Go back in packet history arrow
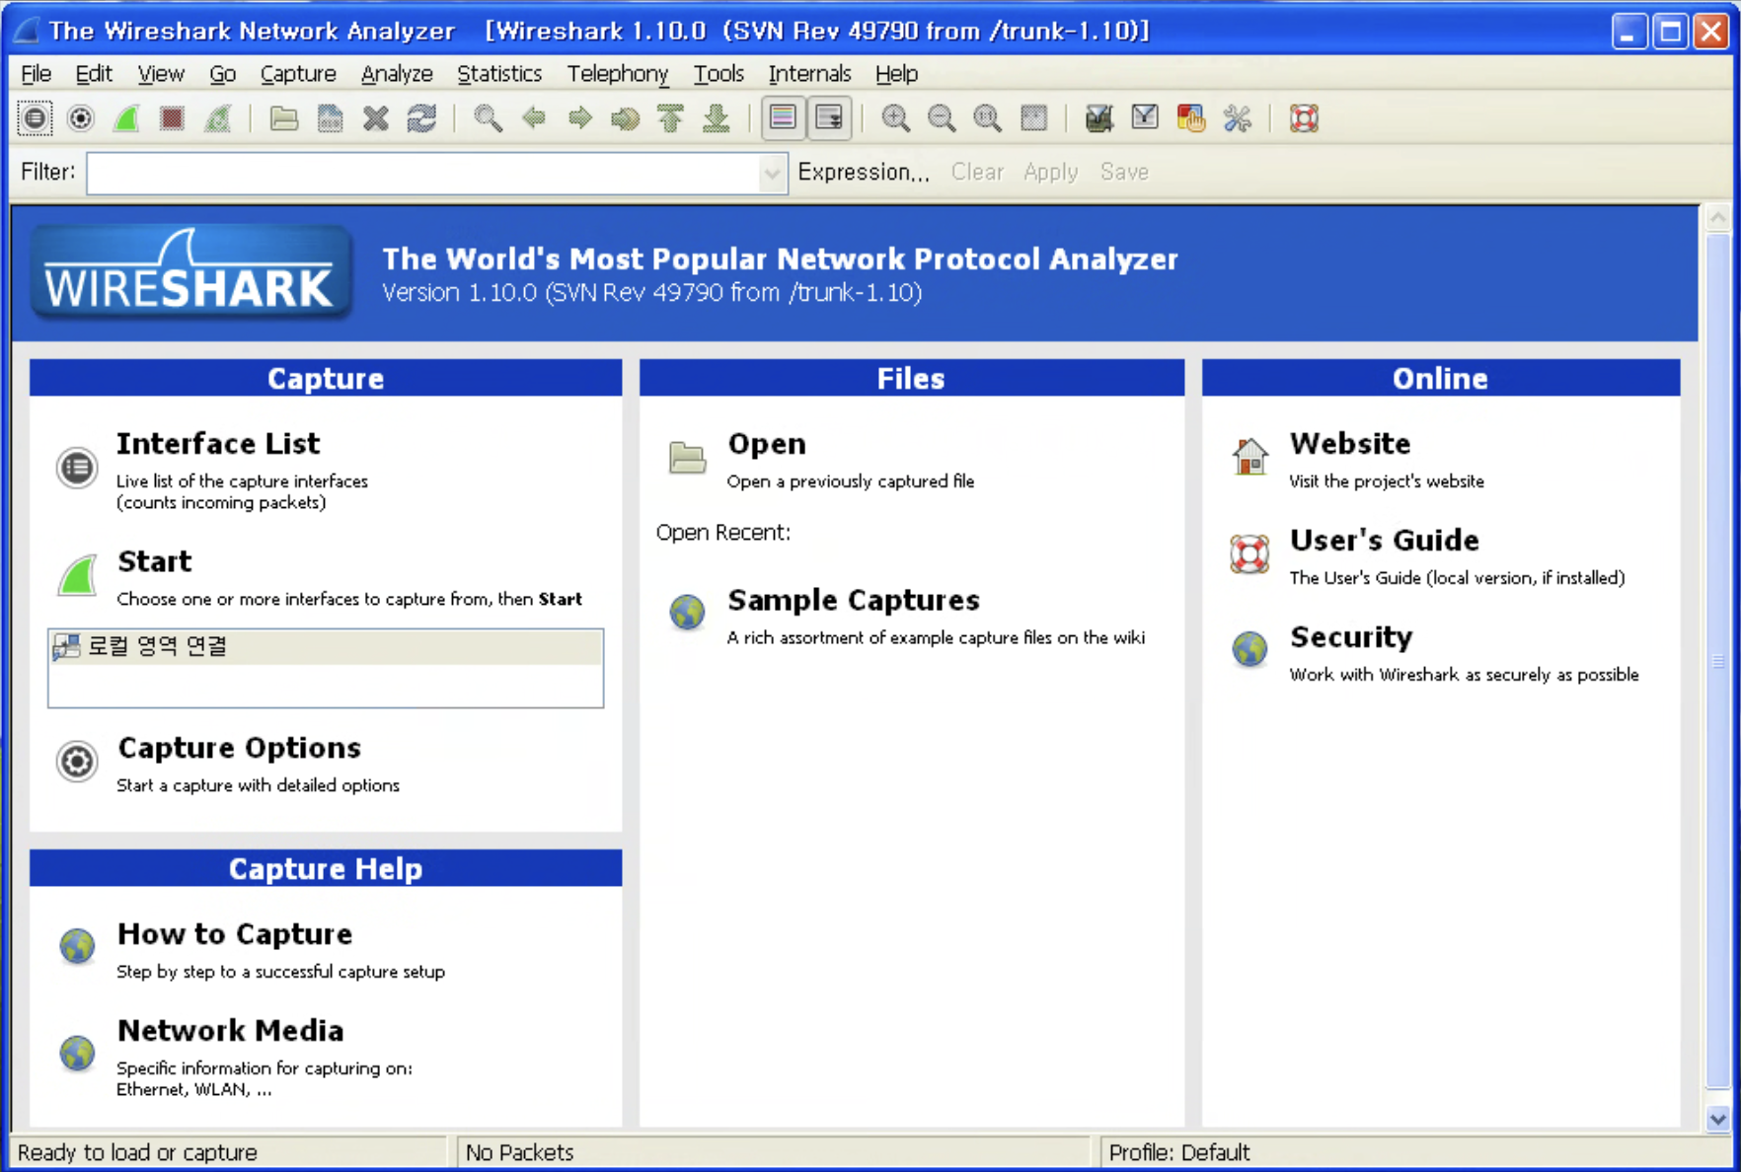This screenshot has width=1741, height=1172. (534, 119)
